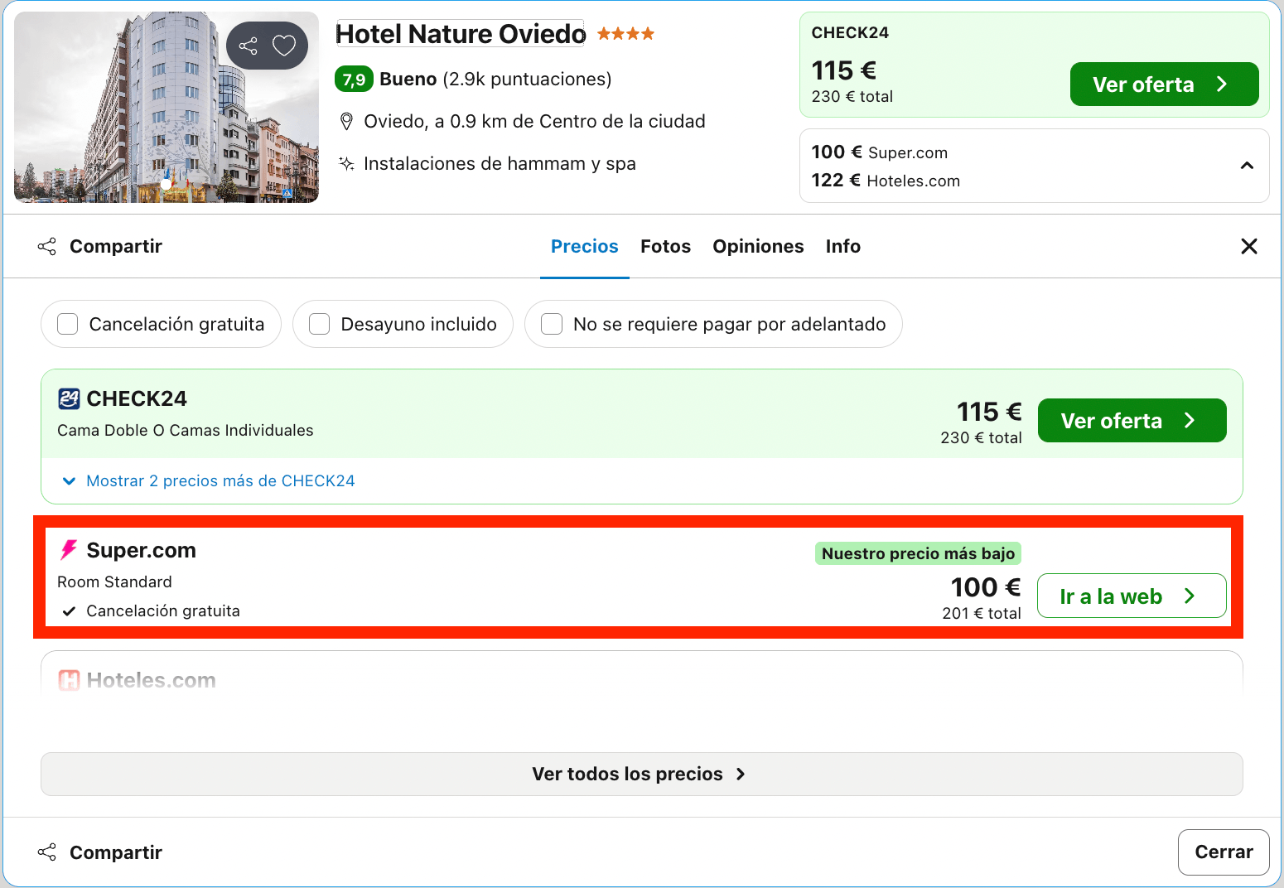Click Ir a la web for Super.com
The image size is (1284, 888).
(x=1132, y=596)
